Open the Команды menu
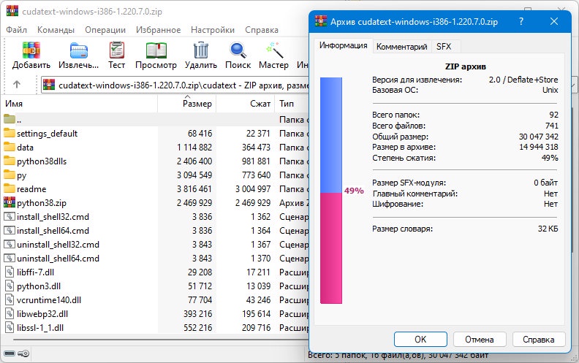The image size is (579, 363). [56, 30]
